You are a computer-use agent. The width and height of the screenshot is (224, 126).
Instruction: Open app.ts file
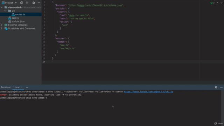click(x=15, y=18)
